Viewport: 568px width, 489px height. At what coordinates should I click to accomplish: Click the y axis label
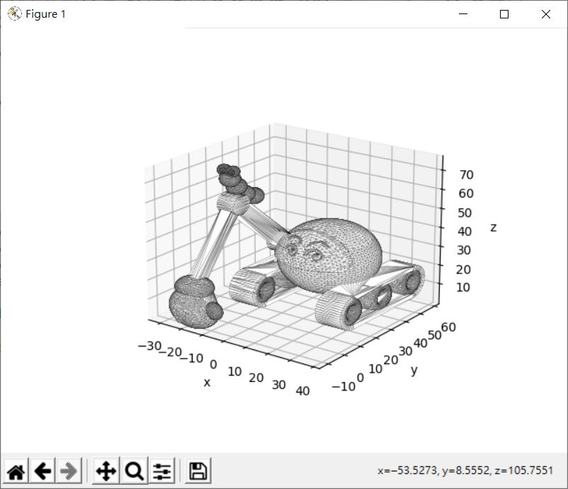(414, 370)
